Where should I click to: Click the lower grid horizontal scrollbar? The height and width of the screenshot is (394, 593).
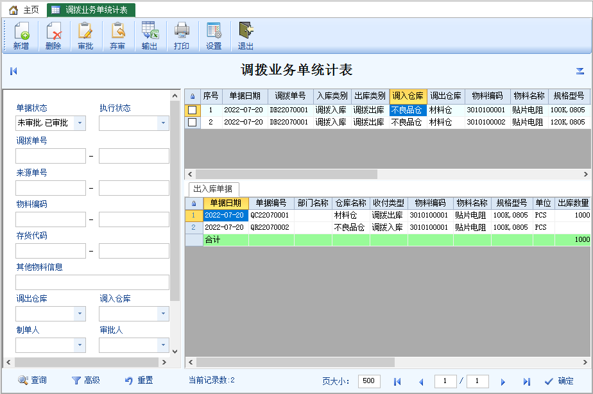[295, 363]
